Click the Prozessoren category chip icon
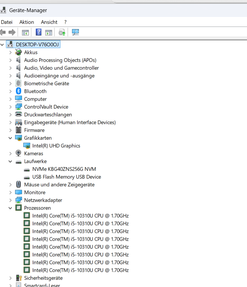The width and height of the screenshot is (247, 287). click(x=18, y=208)
